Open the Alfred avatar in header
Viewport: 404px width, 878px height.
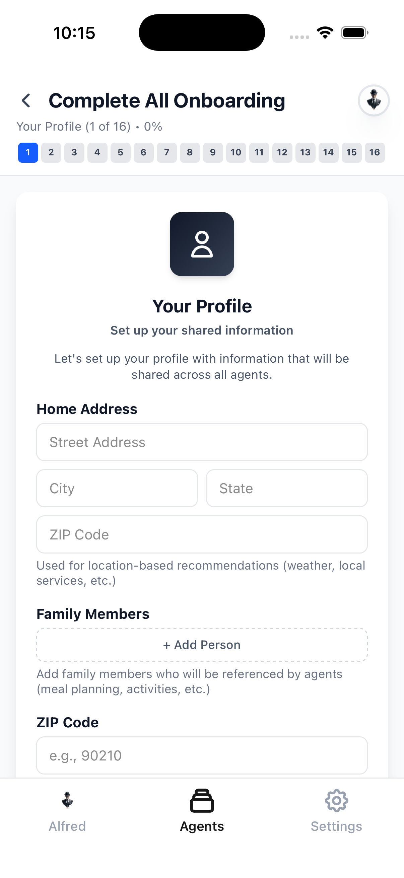coord(373,100)
